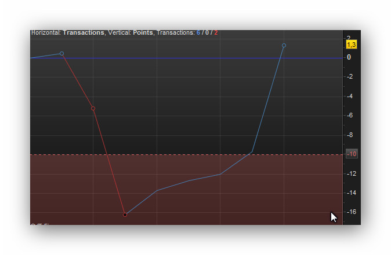Click the yellow 1,3 value label
The width and height of the screenshot is (391, 255).
[352, 45]
